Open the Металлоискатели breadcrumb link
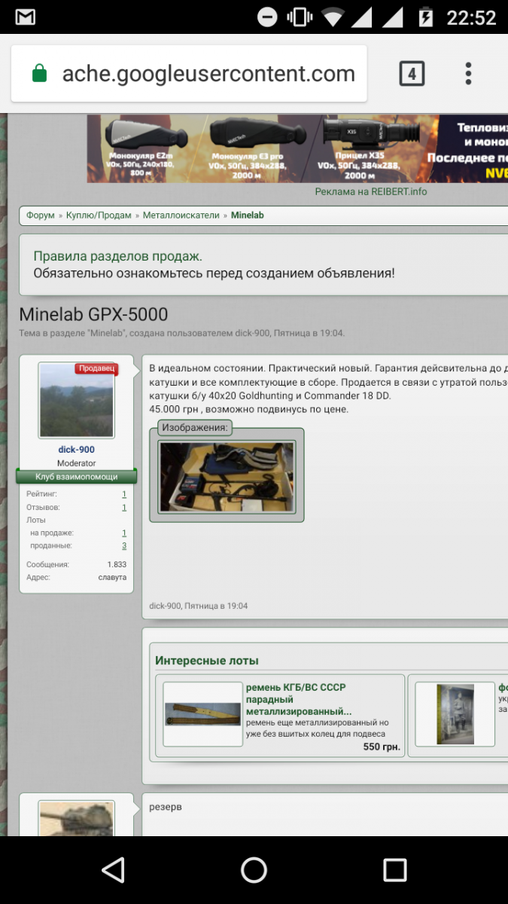Image resolution: width=508 pixels, height=904 pixels. point(181,215)
